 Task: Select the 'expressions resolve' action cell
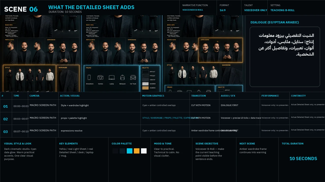tap(72, 131)
